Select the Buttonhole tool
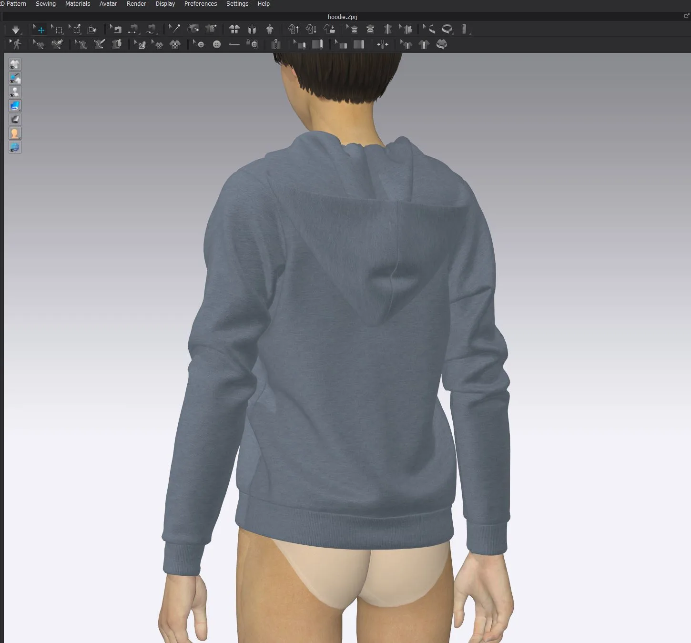The width and height of the screenshot is (691, 643). 234,44
